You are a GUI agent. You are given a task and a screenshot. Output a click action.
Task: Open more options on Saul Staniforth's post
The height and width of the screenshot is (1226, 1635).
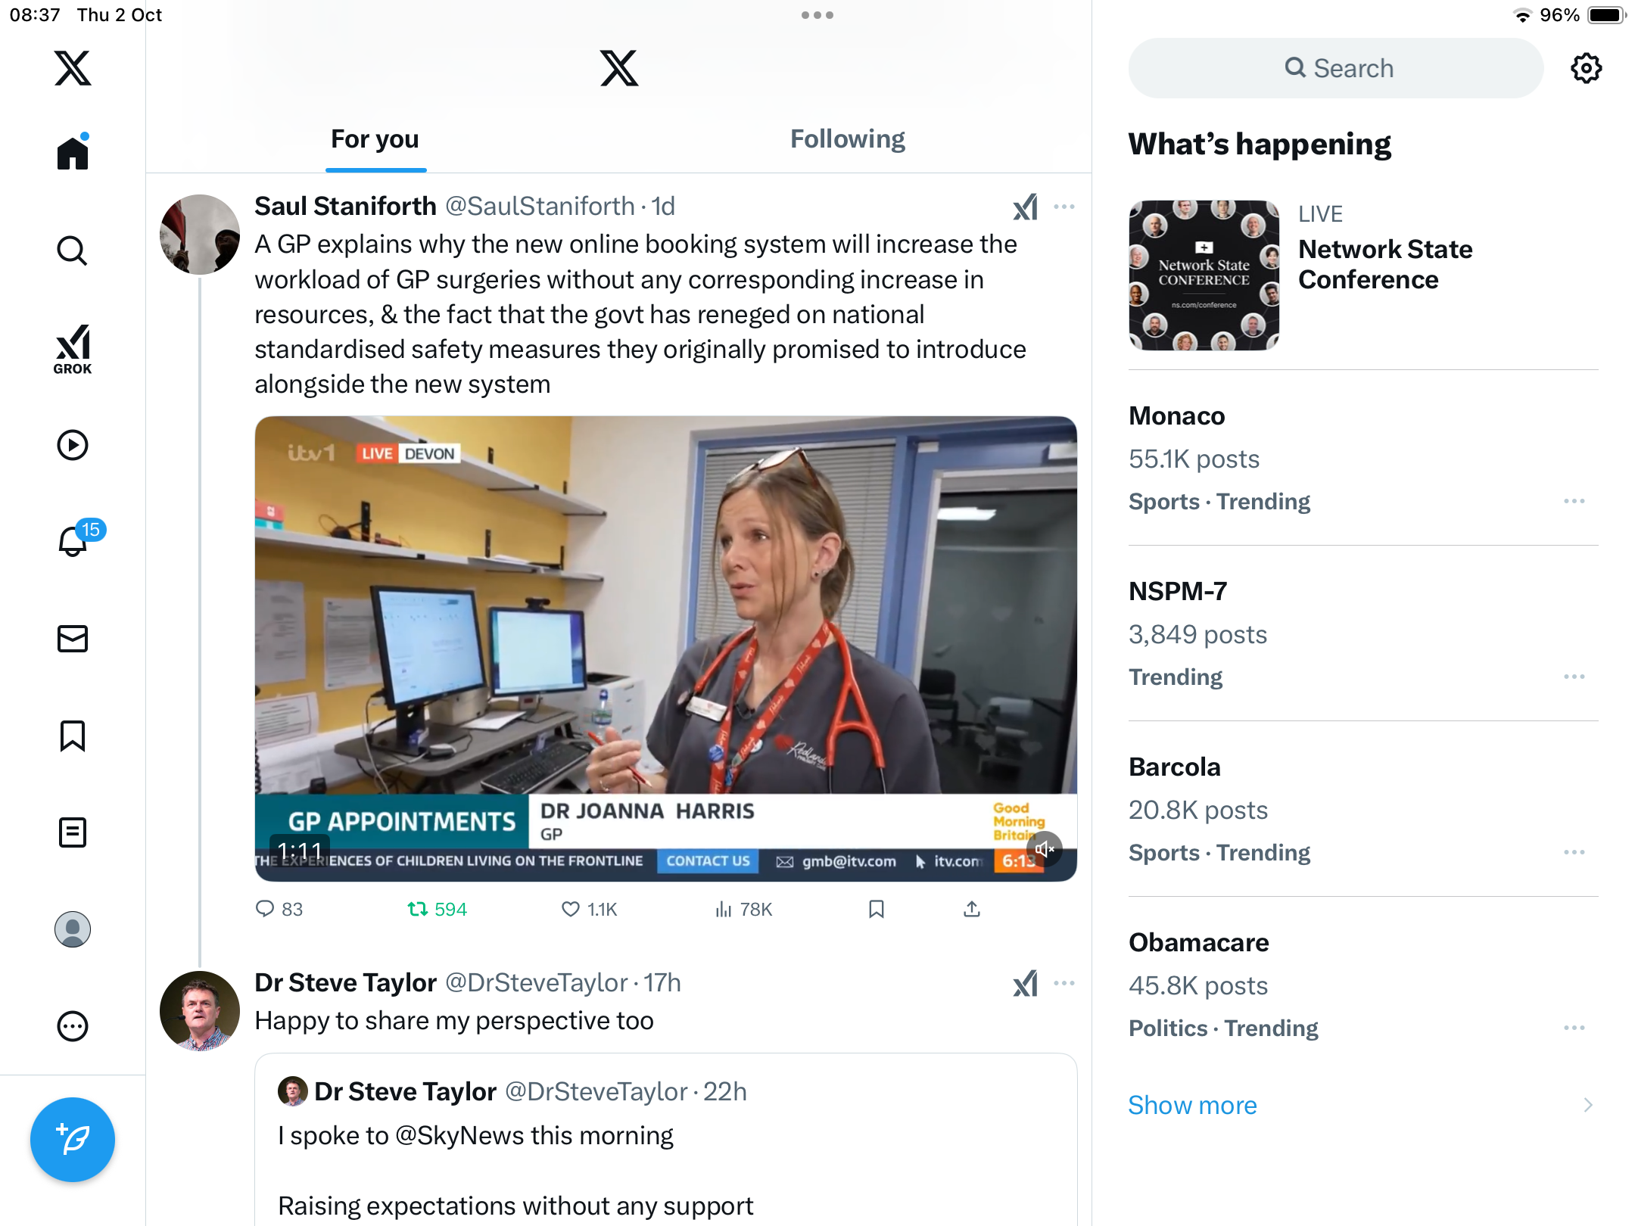pos(1064,207)
